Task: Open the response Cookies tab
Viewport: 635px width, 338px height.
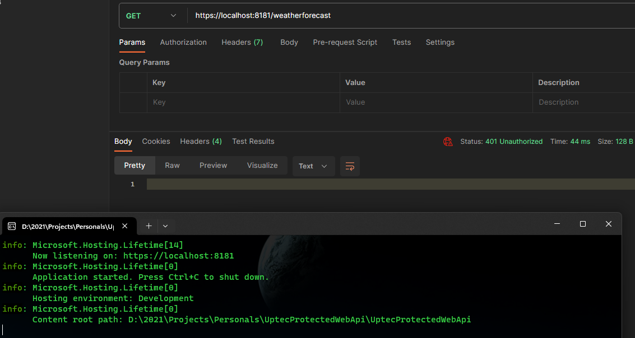Action: 156,142
